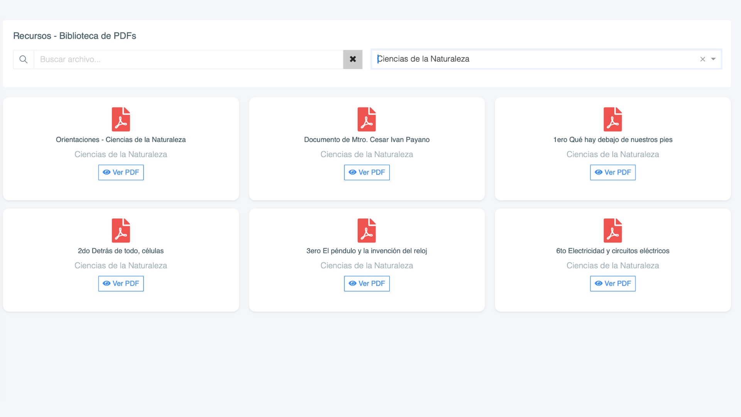The height and width of the screenshot is (417, 741).
Task: Click the PDF icon for 6to Electricidad
Action: click(612, 231)
